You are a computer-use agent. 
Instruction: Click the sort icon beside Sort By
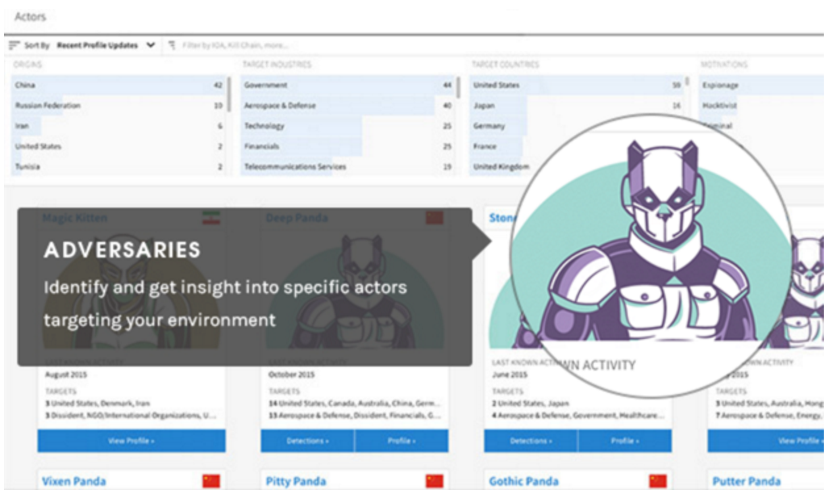pos(14,45)
